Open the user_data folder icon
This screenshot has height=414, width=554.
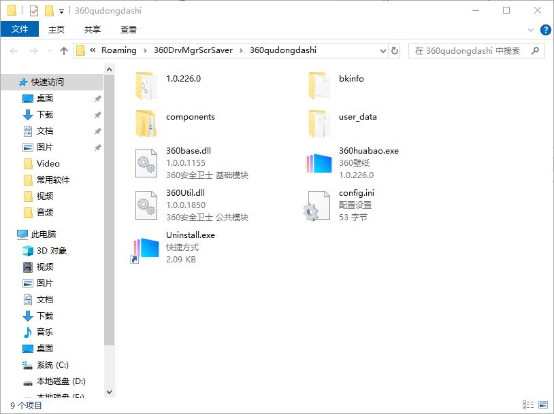(x=319, y=124)
